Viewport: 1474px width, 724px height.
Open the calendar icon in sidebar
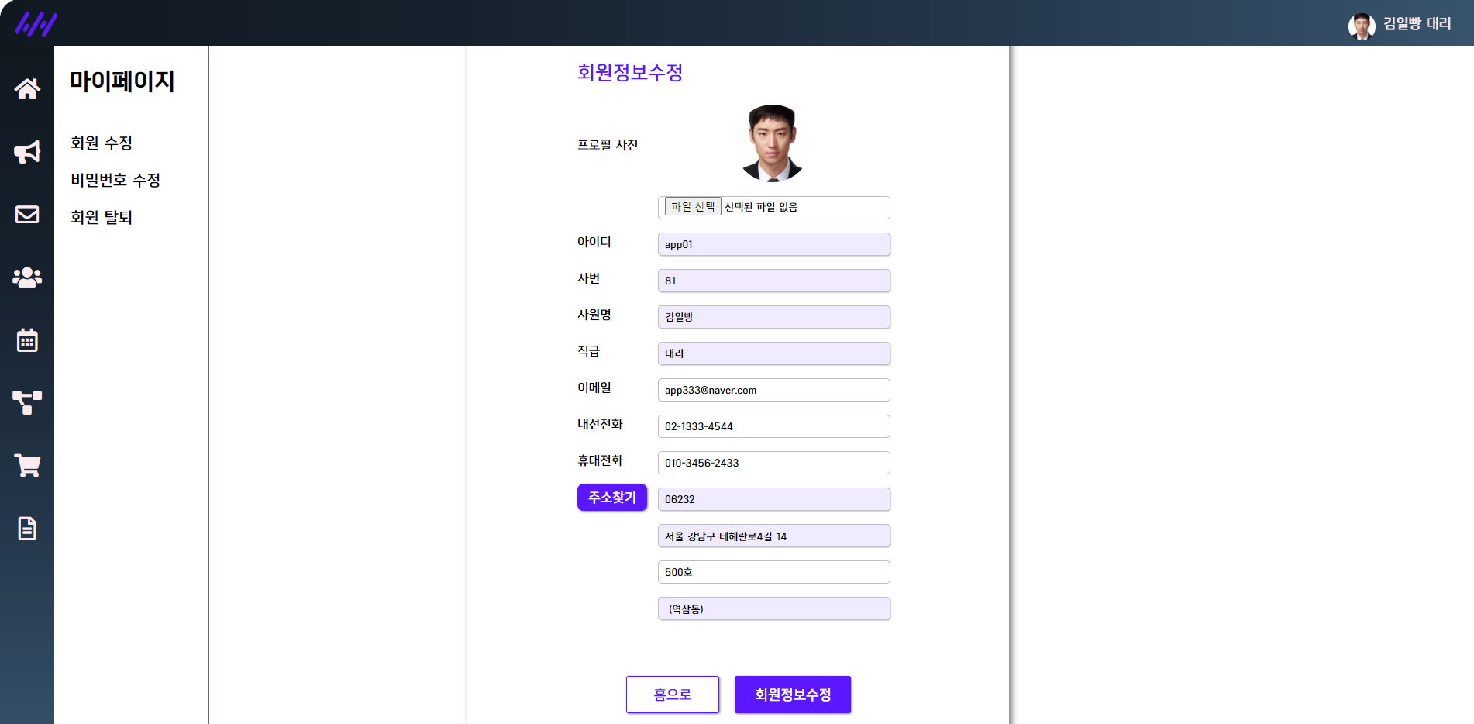point(27,340)
